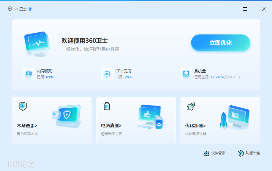Select the CPU使用 processor icon
The image size is (272, 171).
[106, 74]
